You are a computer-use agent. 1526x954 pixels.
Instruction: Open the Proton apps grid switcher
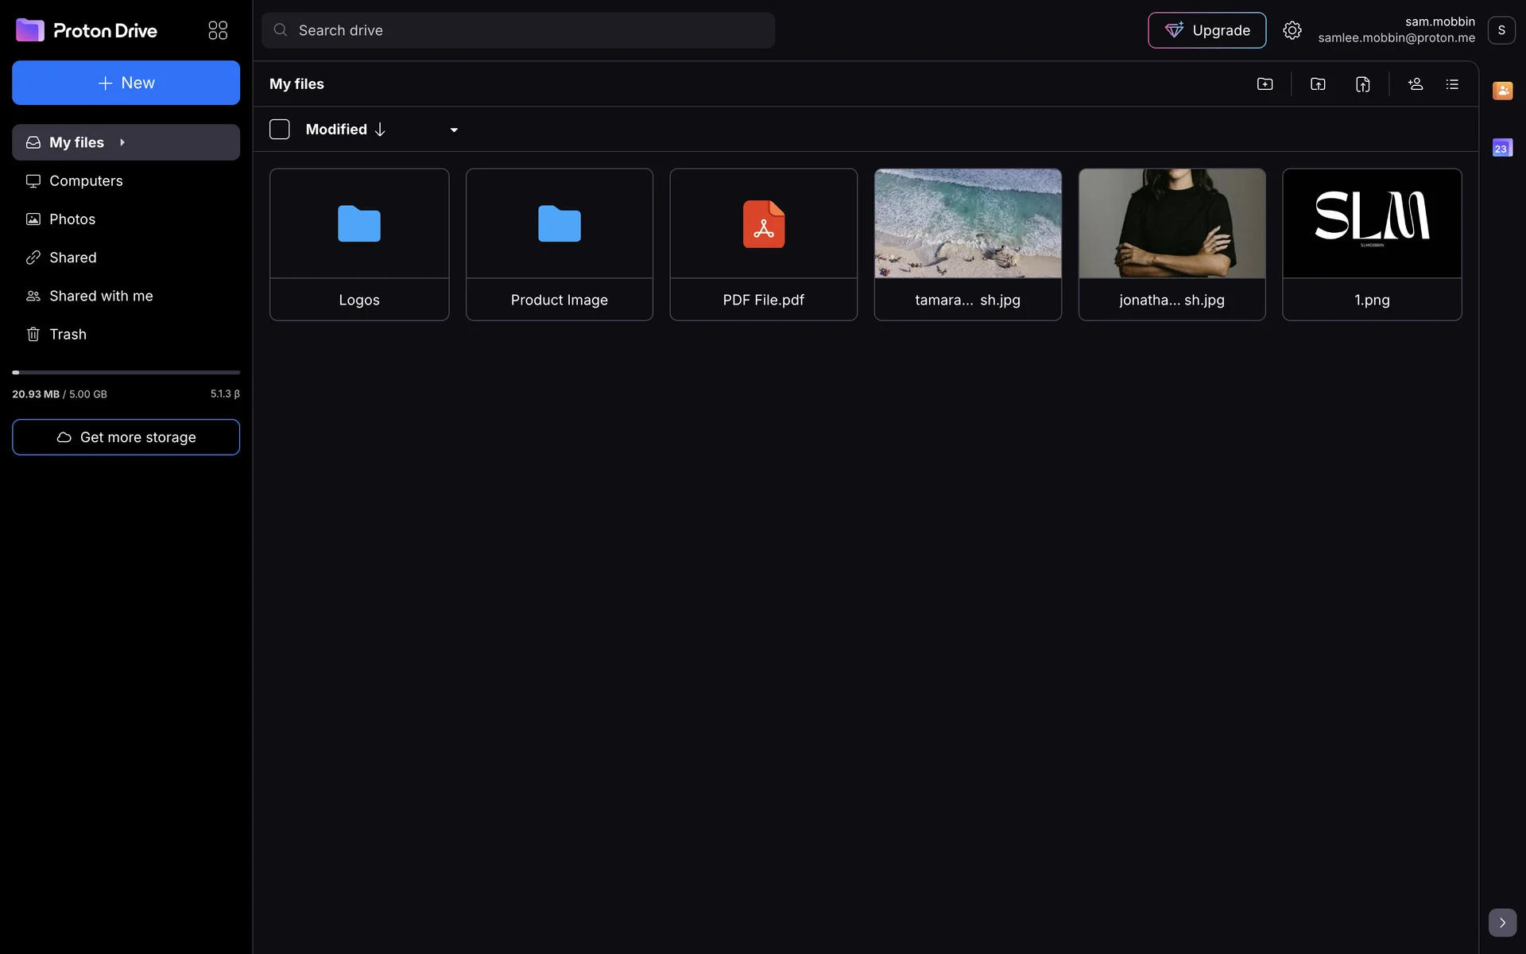point(218,30)
